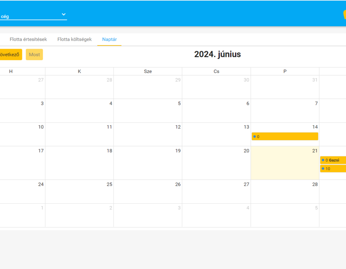Select the Naptár tab

[x=110, y=40]
